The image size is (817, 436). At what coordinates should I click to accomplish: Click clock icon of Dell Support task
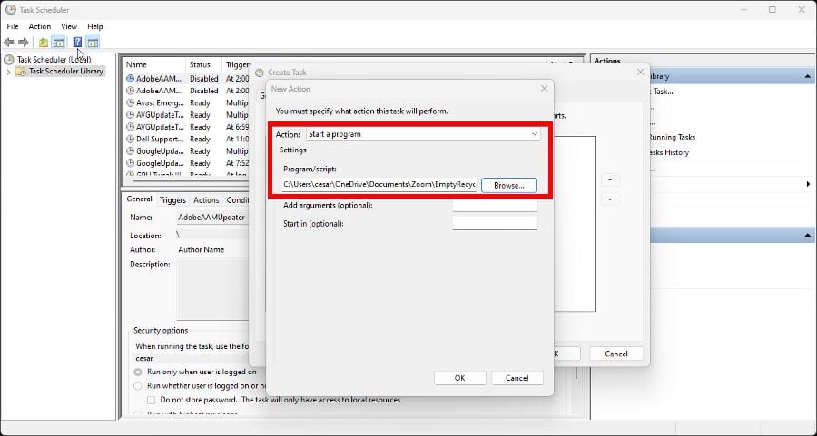click(x=130, y=140)
